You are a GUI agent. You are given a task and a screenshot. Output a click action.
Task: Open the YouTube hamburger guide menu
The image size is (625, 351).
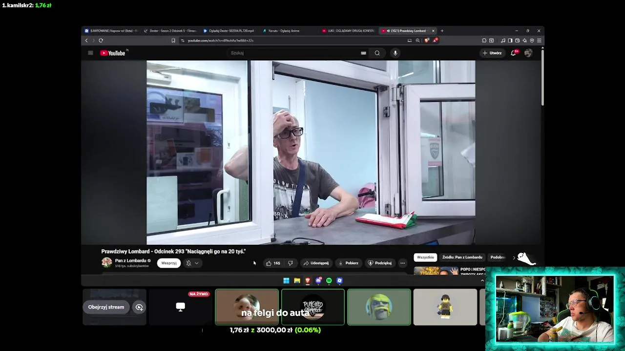tap(90, 53)
